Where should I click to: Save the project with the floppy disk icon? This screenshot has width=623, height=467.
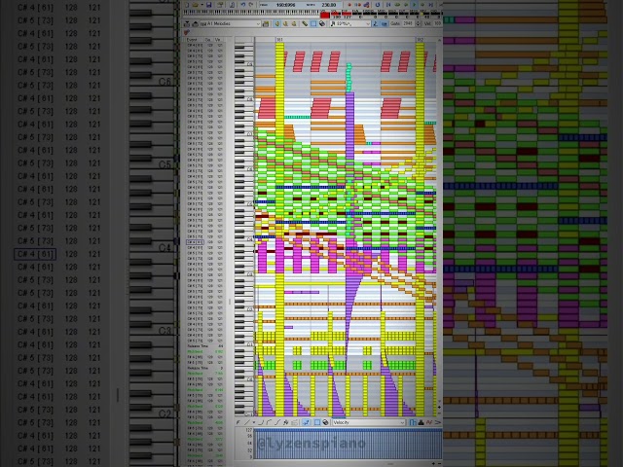(208, 5)
